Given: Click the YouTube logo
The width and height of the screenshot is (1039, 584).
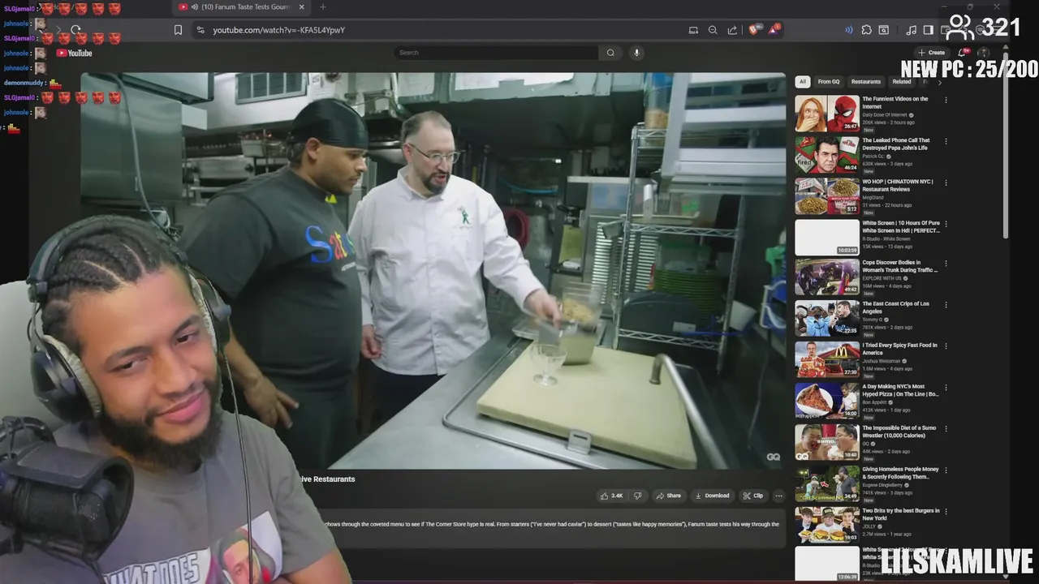Looking at the screenshot, I should tap(74, 53).
